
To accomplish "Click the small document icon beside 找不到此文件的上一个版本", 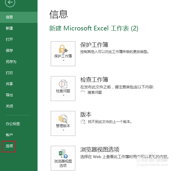I will point(83,122).
